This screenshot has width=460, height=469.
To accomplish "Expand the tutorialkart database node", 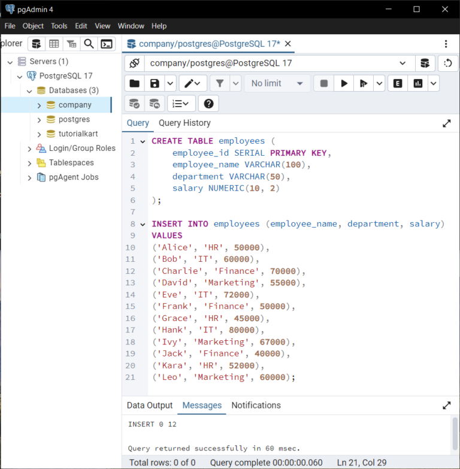I will (x=39, y=134).
